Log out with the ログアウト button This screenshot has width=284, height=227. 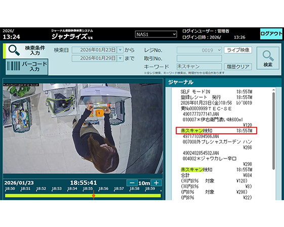[x=271, y=34]
